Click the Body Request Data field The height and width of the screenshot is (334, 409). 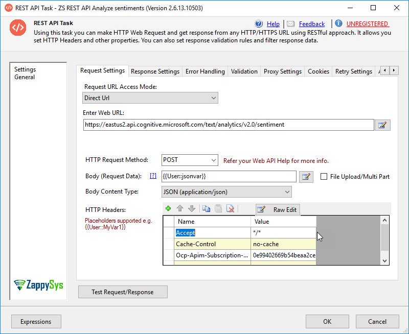point(229,176)
